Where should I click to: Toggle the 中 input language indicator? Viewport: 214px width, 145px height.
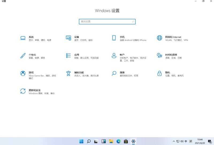(x=186, y=141)
